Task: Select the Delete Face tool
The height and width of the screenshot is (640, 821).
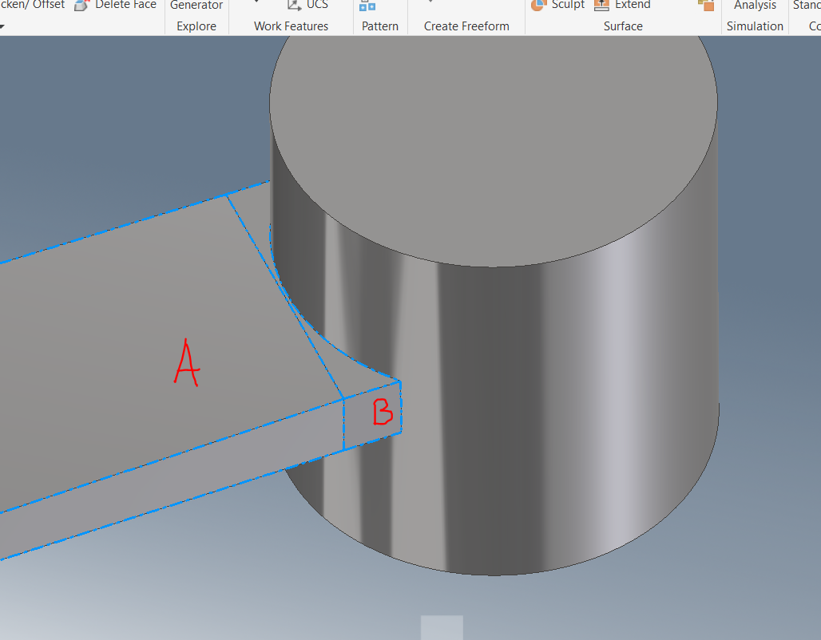Action: point(115,6)
